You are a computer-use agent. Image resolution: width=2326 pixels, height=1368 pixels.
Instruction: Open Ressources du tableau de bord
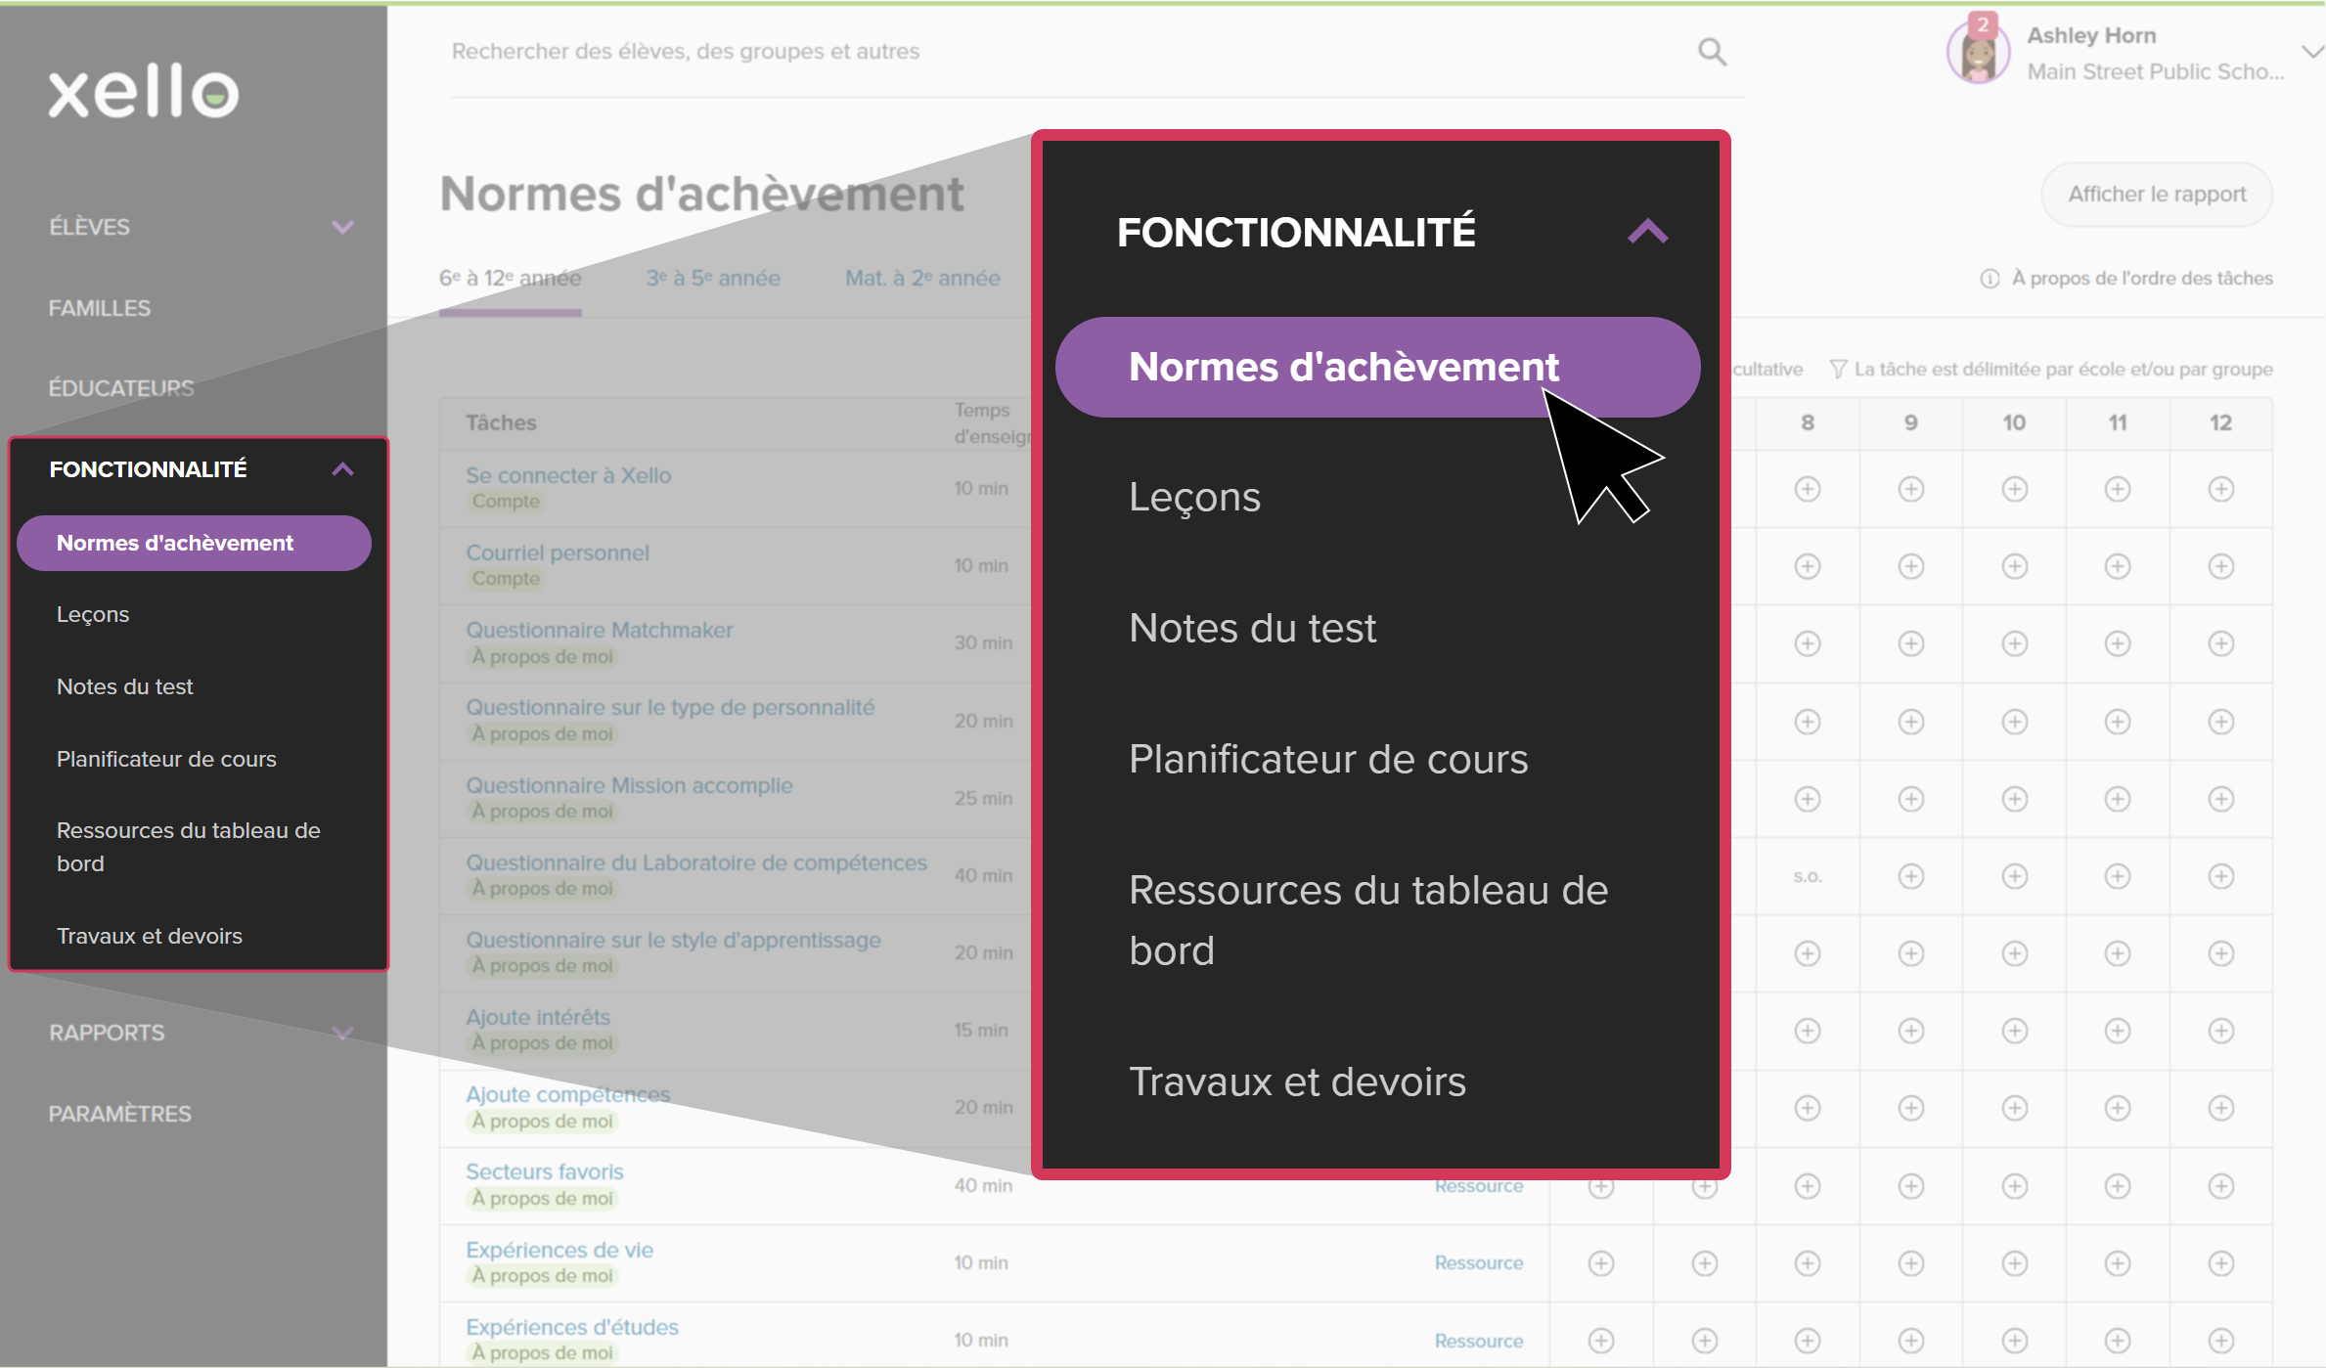coord(188,847)
